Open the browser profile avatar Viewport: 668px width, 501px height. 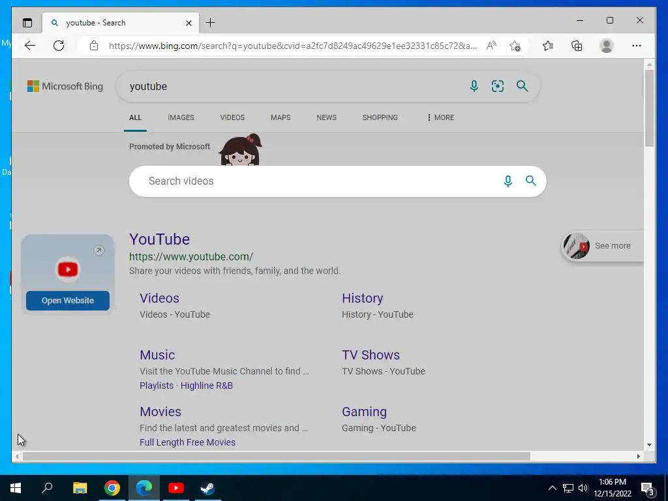[x=606, y=46]
